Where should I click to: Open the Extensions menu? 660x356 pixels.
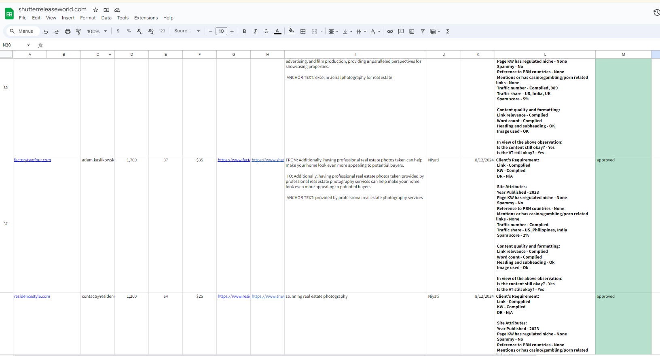tap(146, 18)
